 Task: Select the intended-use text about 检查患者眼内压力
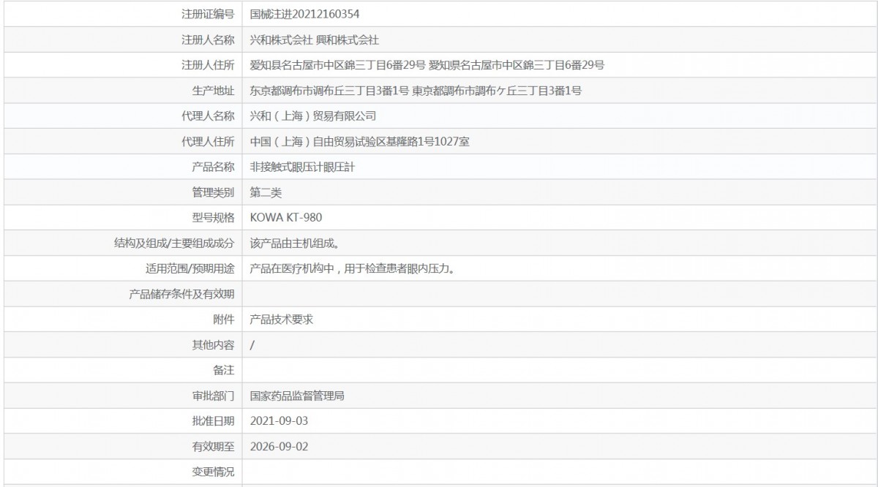(x=353, y=268)
